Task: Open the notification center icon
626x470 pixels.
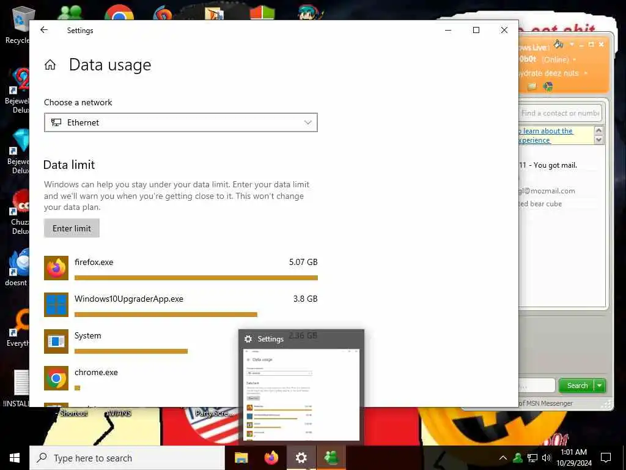Action: coord(606,458)
